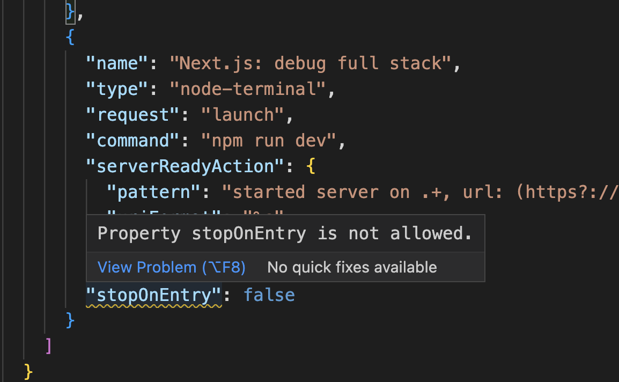Viewport: 619px width, 382px height.
Task: Click the "request" property key
Action: [132, 115]
